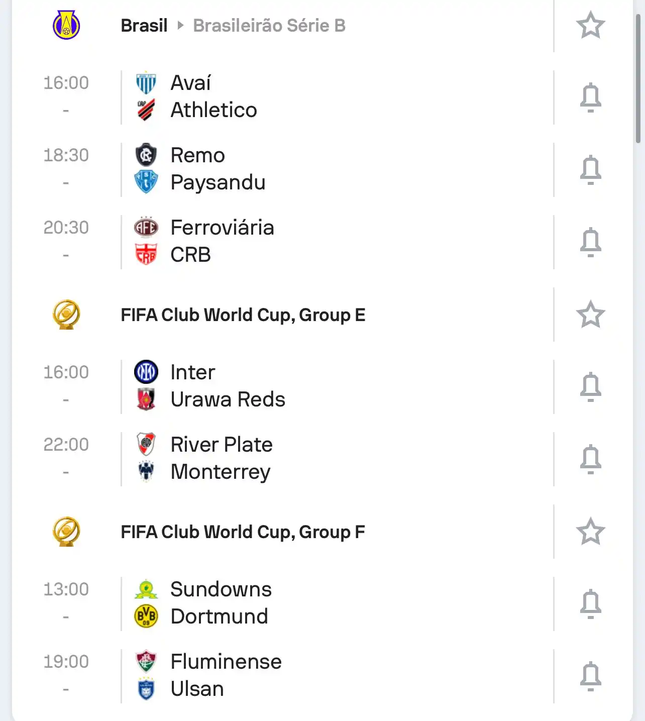
Task: Open the Brasil country link
Action: [144, 26]
